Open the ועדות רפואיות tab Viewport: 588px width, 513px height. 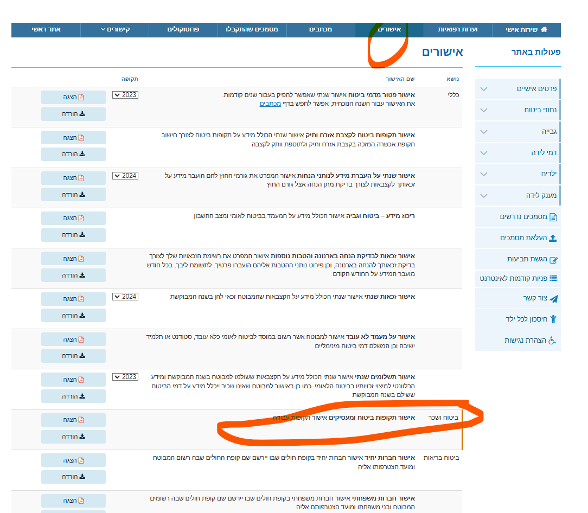tap(457, 30)
